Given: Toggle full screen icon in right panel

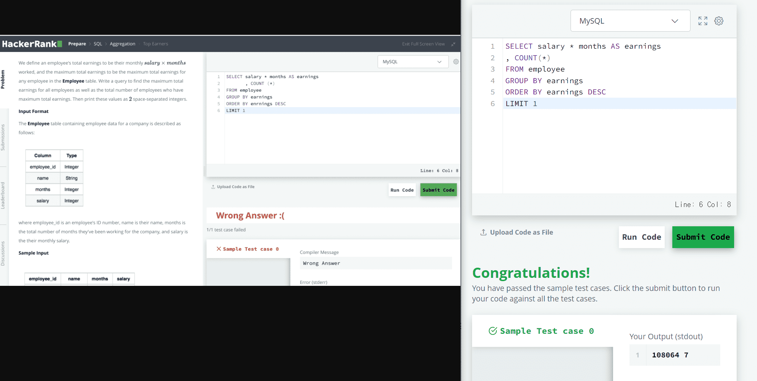Looking at the screenshot, I should pyautogui.click(x=702, y=21).
